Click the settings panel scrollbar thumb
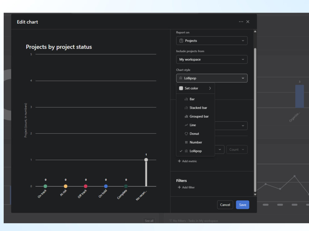 click(255, 120)
